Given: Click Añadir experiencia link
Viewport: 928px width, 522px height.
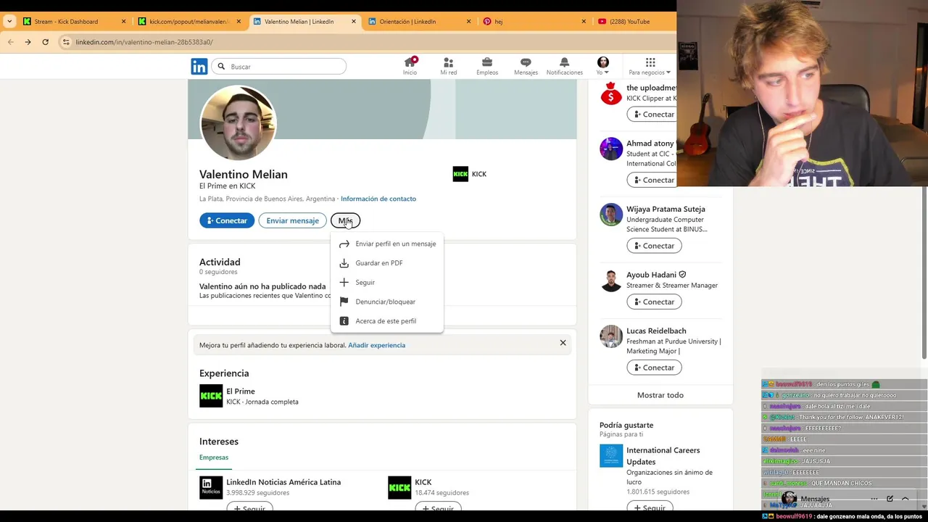Looking at the screenshot, I should [x=376, y=345].
